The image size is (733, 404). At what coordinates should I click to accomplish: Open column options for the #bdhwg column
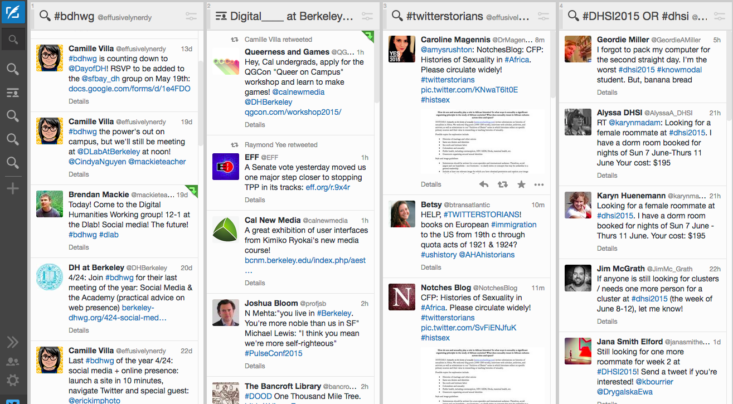191,17
